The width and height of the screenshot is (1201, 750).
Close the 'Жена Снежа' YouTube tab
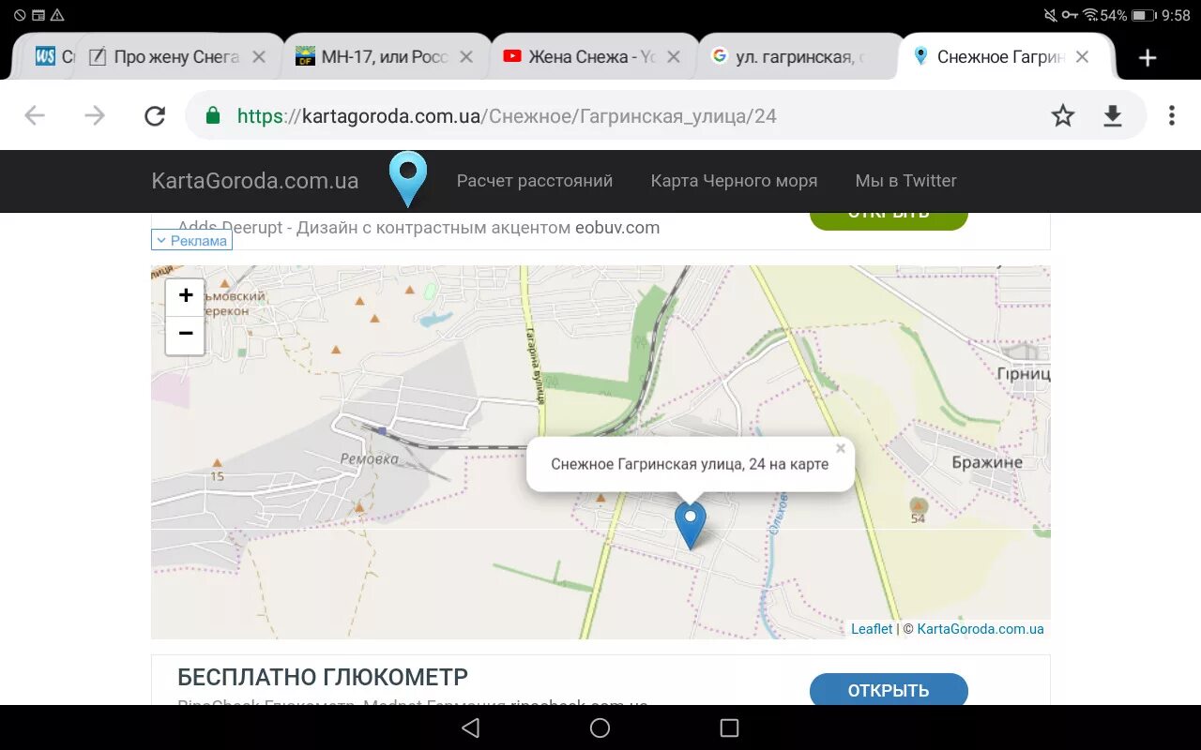[x=674, y=57]
